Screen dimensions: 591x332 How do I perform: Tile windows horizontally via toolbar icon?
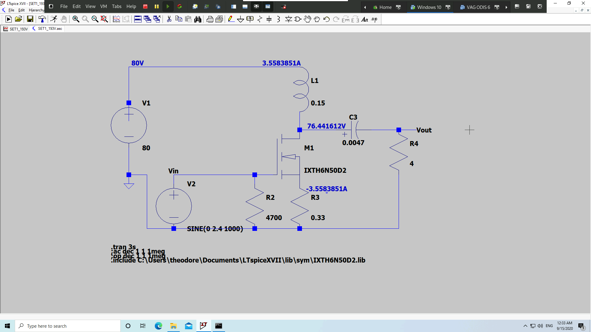(138, 19)
